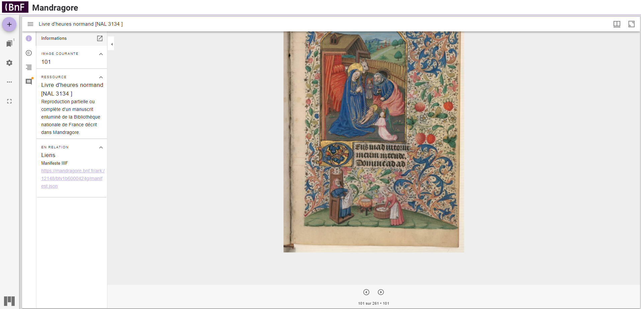Toggle the window sidebar hamburger menu
The image size is (641, 309).
point(30,24)
